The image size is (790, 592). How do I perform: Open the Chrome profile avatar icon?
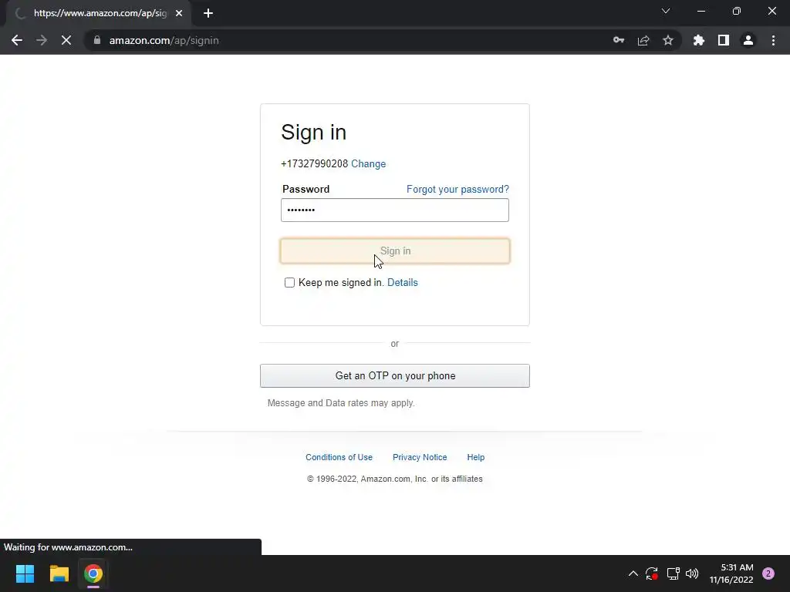[x=748, y=40]
